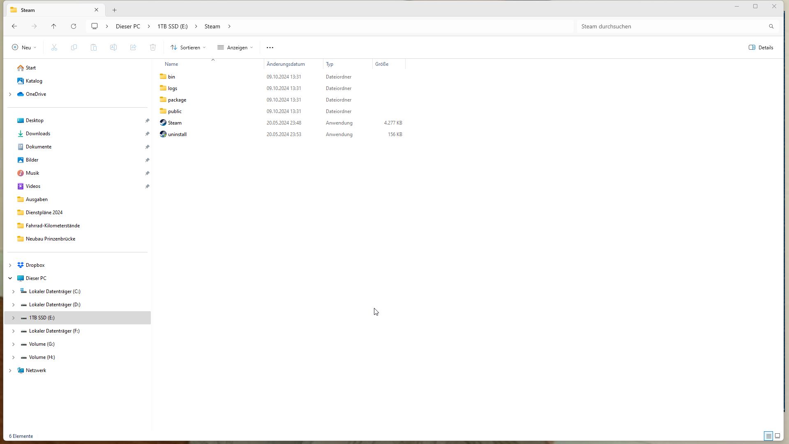
Task: Select the package folder
Action: (x=173, y=100)
